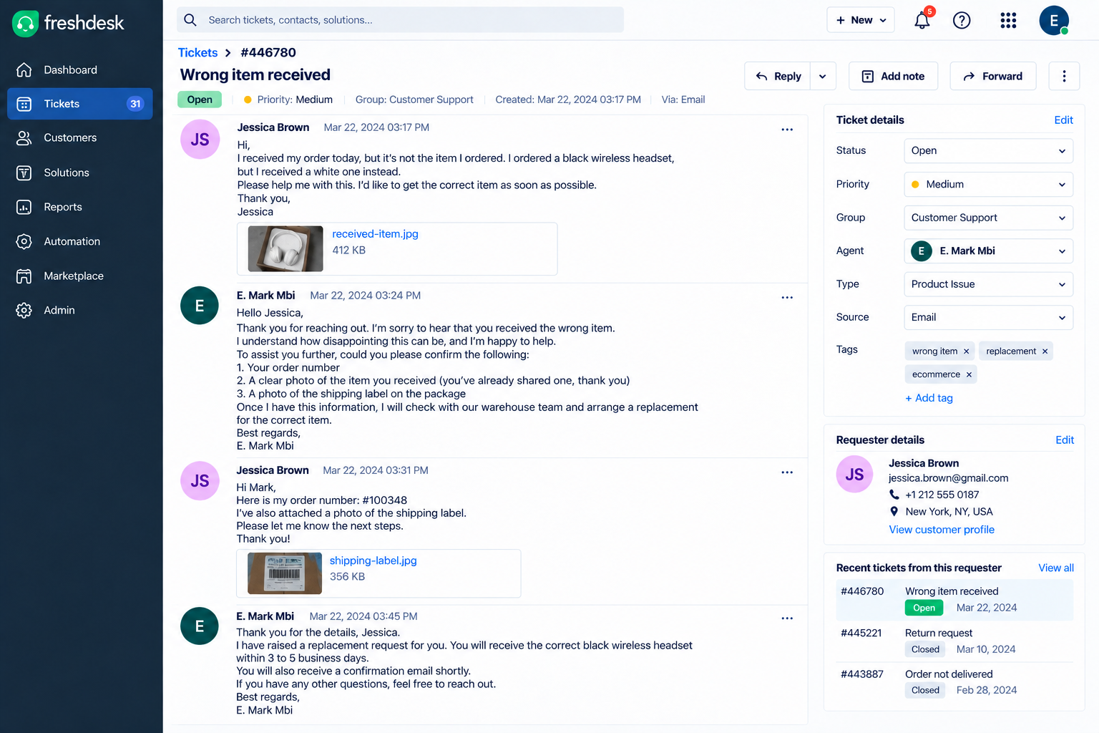The width and height of the screenshot is (1099, 733).
Task: Open the Status dropdown
Action: pyautogui.click(x=988, y=150)
